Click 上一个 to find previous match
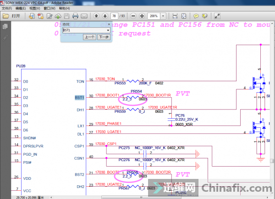 89,37
